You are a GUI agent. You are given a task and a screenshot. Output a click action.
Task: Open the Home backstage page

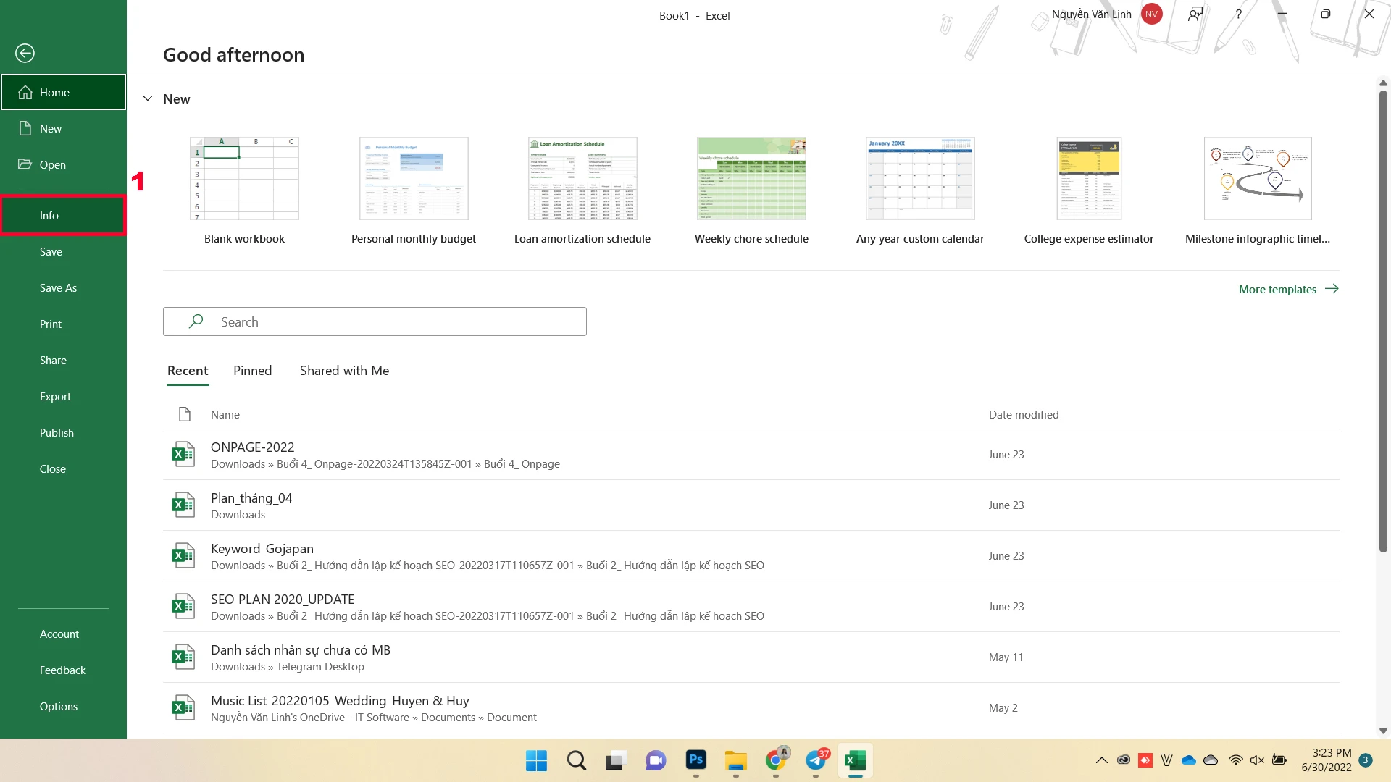click(63, 92)
